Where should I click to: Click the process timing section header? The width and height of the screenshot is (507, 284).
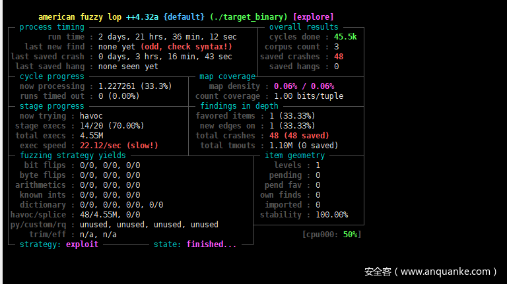(x=51, y=27)
